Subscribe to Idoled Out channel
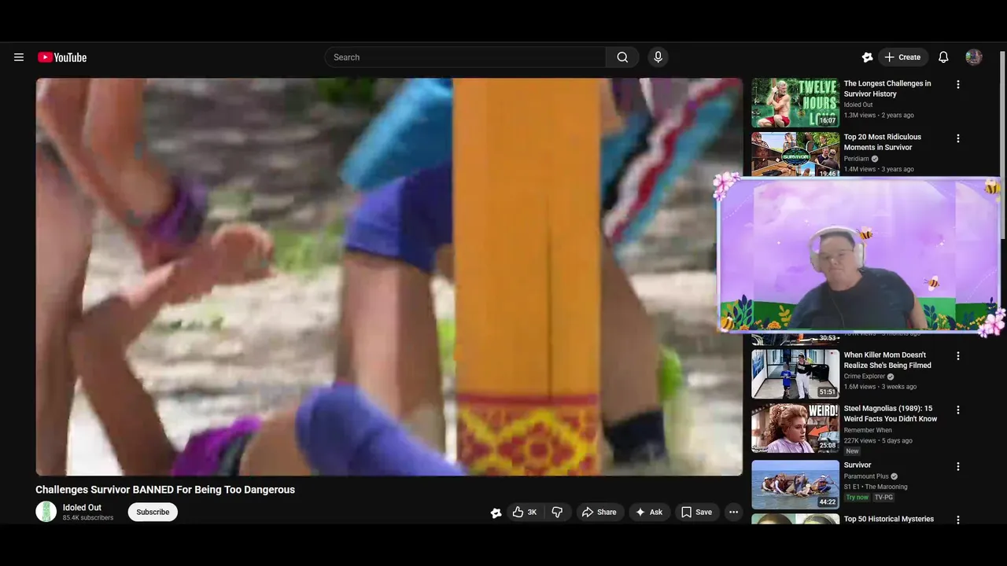Screen dimensions: 1007x566 (153, 512)
